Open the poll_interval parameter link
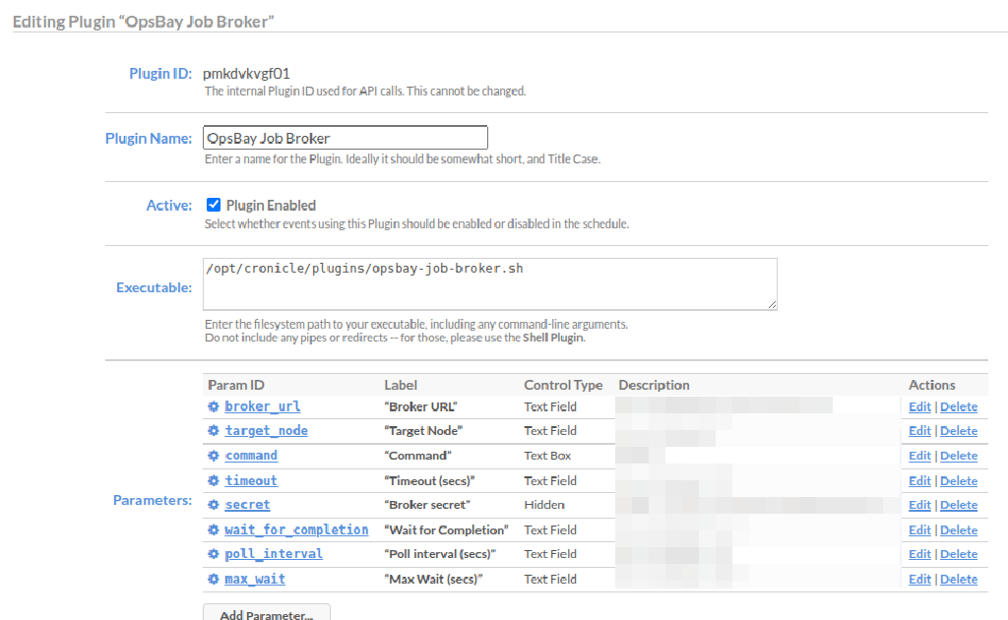1008x620 pixels. (x=274, y=554)
